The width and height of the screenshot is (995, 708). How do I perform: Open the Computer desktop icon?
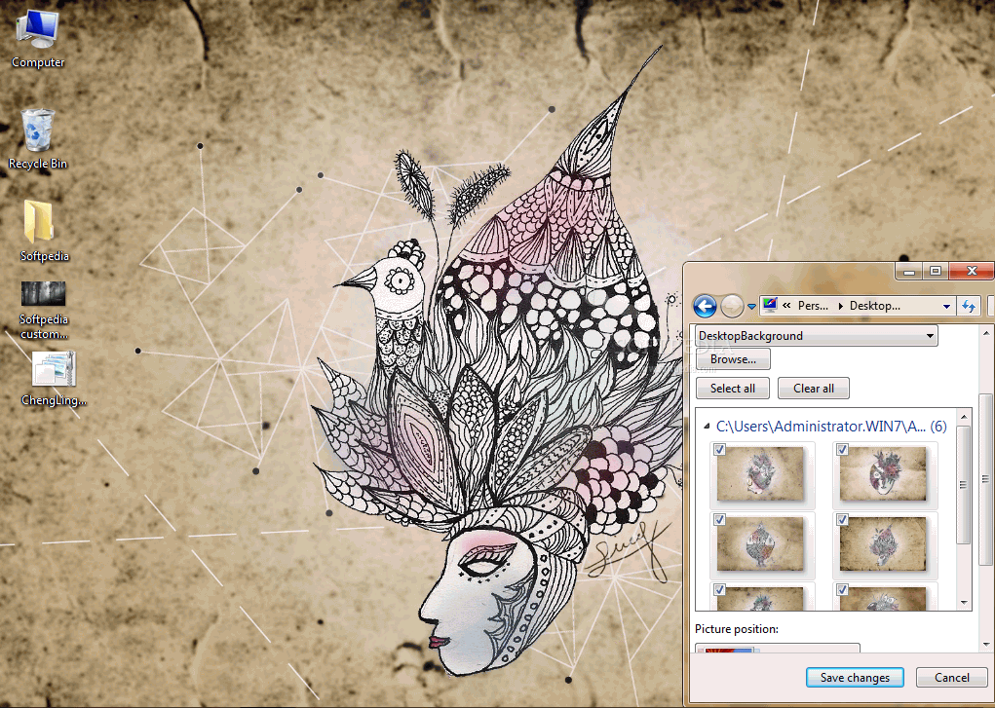pyautogui.click(x=38, y=39)
